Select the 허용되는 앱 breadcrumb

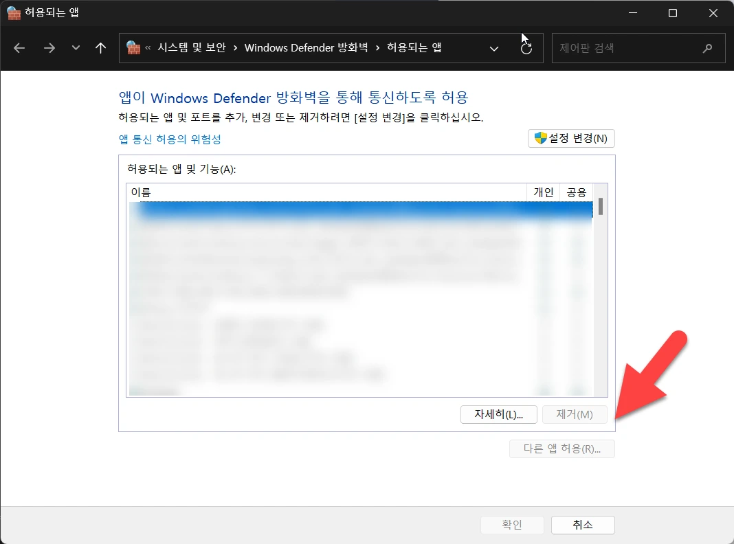point(414,47)
